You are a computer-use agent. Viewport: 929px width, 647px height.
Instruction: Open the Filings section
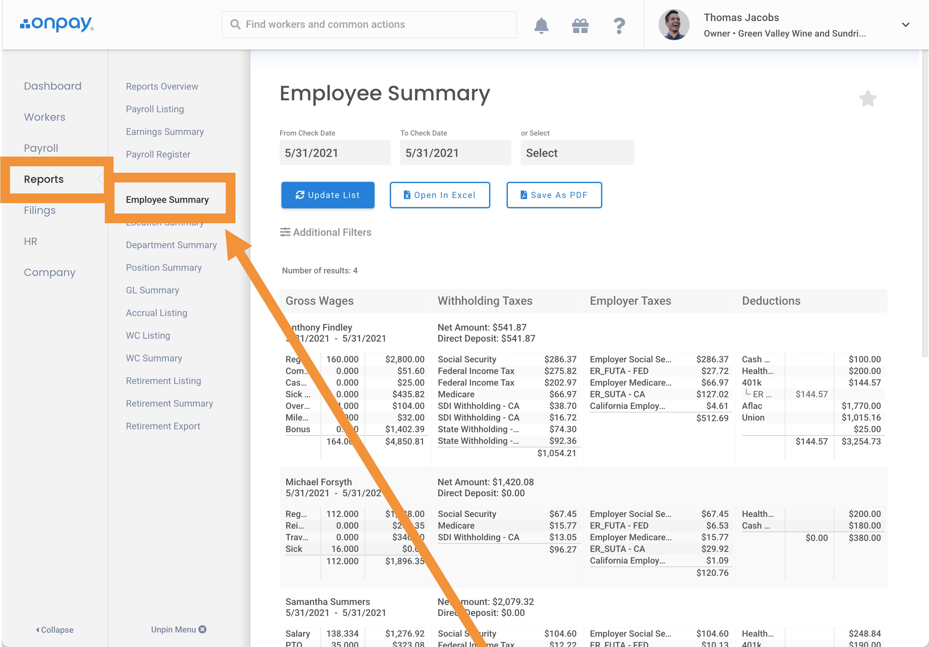(x=40, y=210)
